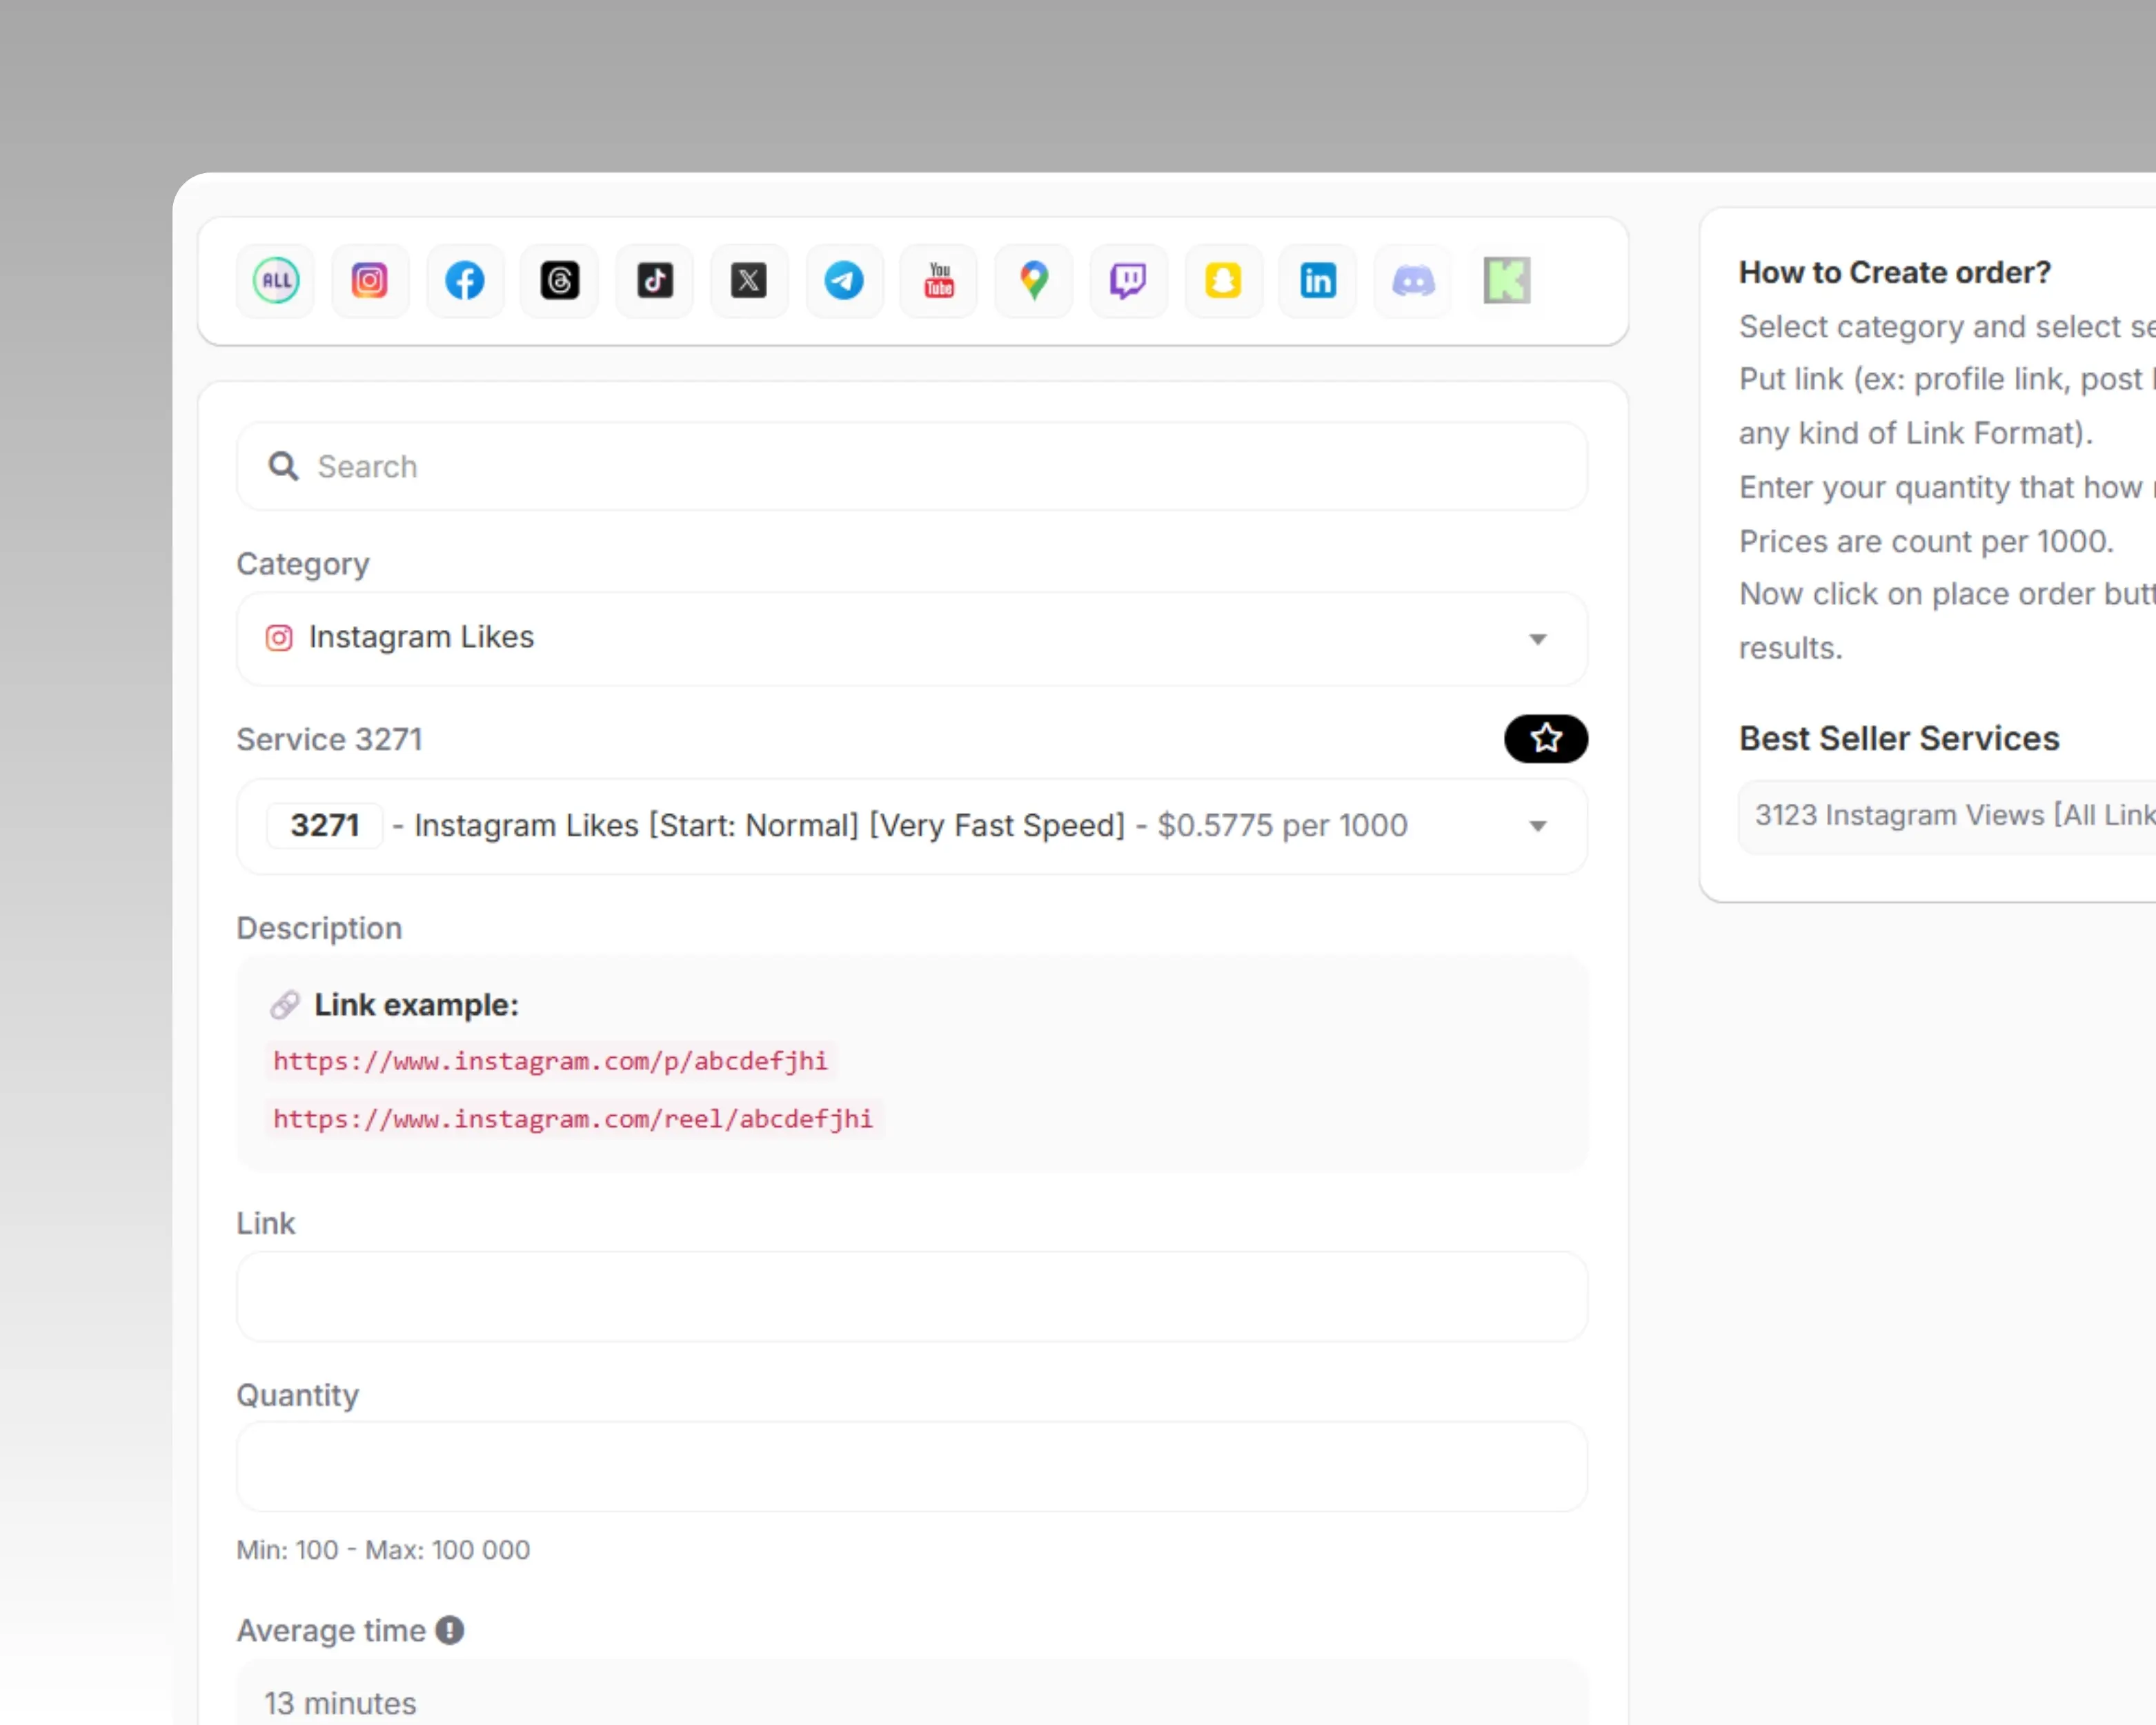Choose the X (Twitter) platform filter
The height and width of the screenshot is (1725, 2156).
(x=749, y=281)
